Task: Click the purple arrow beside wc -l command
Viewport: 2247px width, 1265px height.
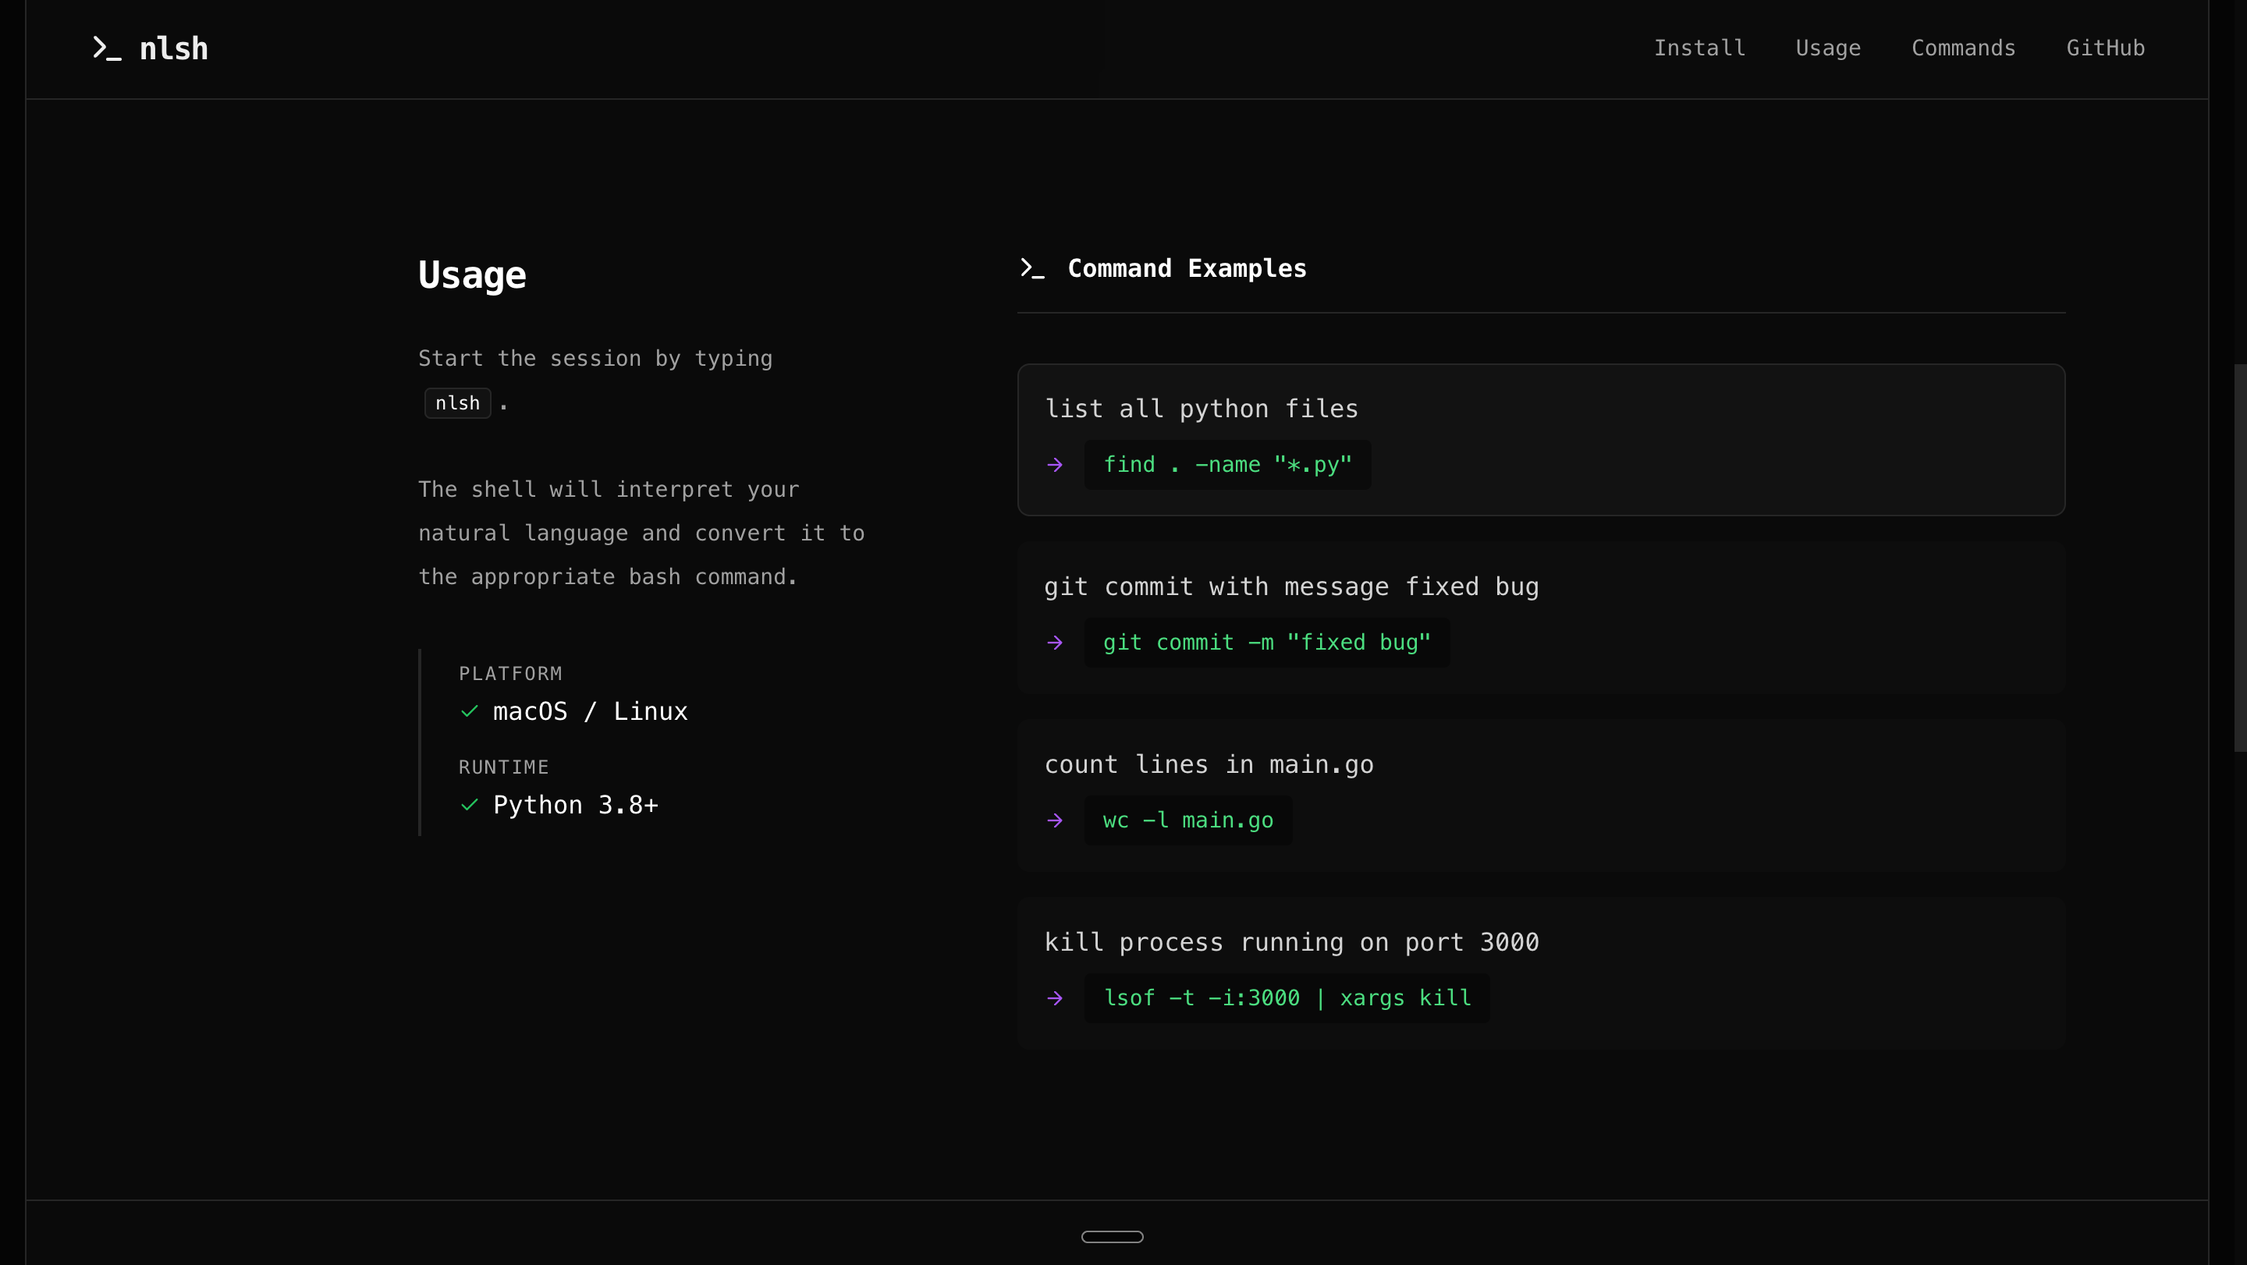Action: tap(1055, 820)
